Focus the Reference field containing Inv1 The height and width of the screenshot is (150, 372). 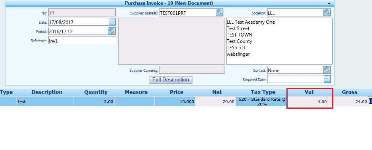pyautogui.click(x=82, y=40)
